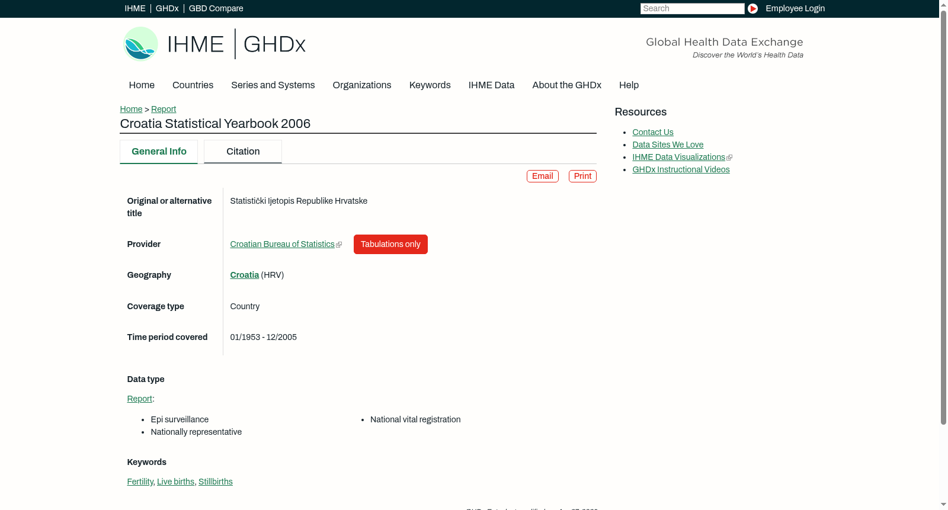
Task: Click Nationally representative list item
Action: (196, 432)
